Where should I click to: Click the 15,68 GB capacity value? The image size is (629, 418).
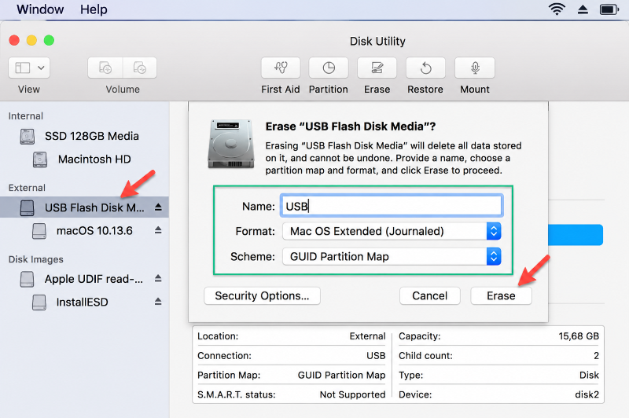[x=579, y=335]
